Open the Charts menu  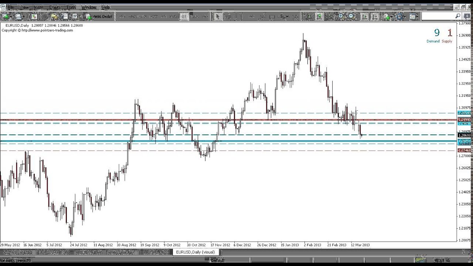[55, 7]
